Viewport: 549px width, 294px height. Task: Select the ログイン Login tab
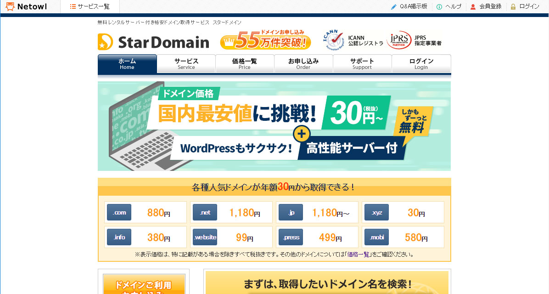coord(421,64)
